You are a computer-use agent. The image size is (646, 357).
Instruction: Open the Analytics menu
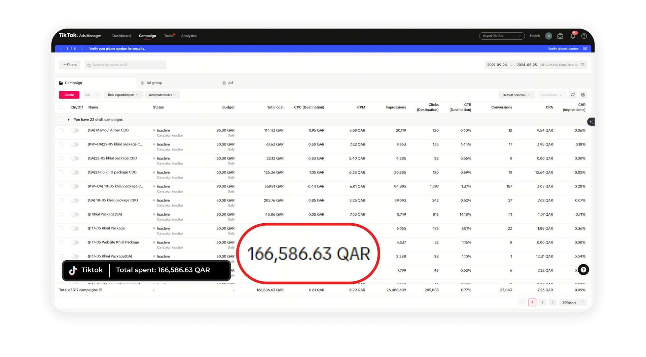click(x=189, y=36)
